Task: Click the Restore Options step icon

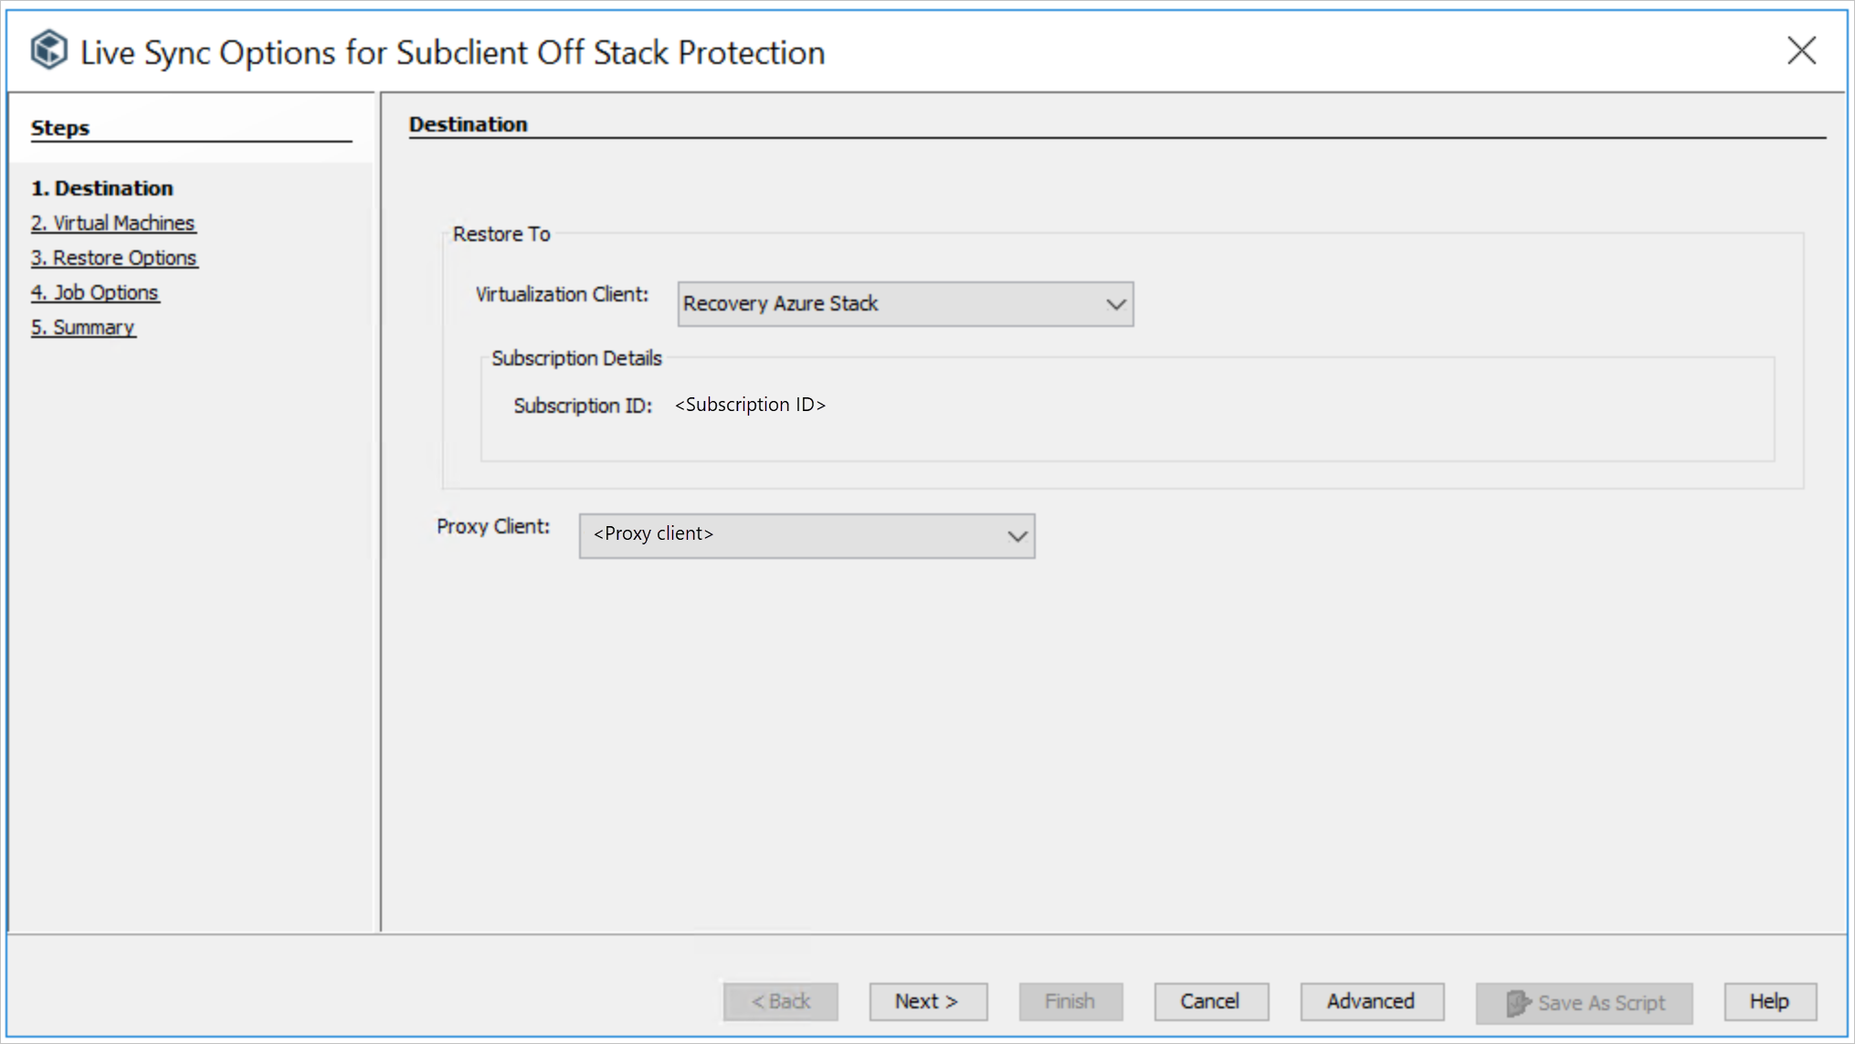Action: [113, 257]
